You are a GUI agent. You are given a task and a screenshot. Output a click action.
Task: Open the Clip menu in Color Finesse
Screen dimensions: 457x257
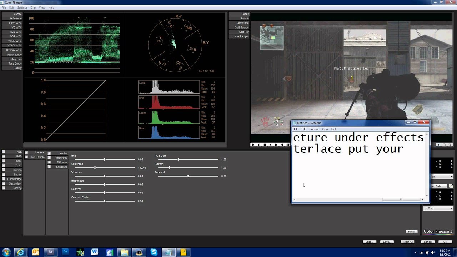[33, 7]
